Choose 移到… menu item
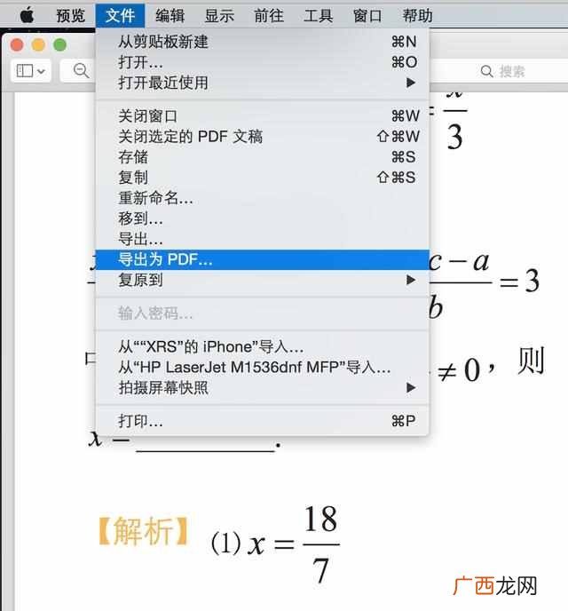The image size is (568, 611). point(262,218)
